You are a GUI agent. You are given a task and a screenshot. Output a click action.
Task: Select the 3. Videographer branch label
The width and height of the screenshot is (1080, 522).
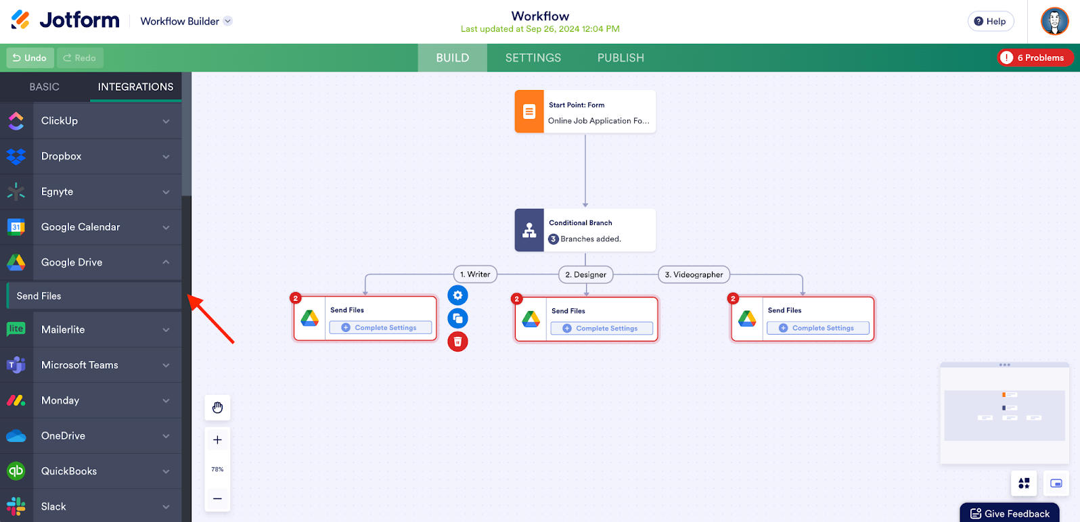tap(694, 275)
